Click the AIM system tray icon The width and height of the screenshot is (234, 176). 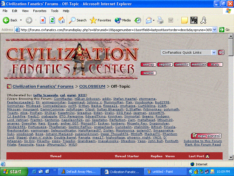point(196,172)
